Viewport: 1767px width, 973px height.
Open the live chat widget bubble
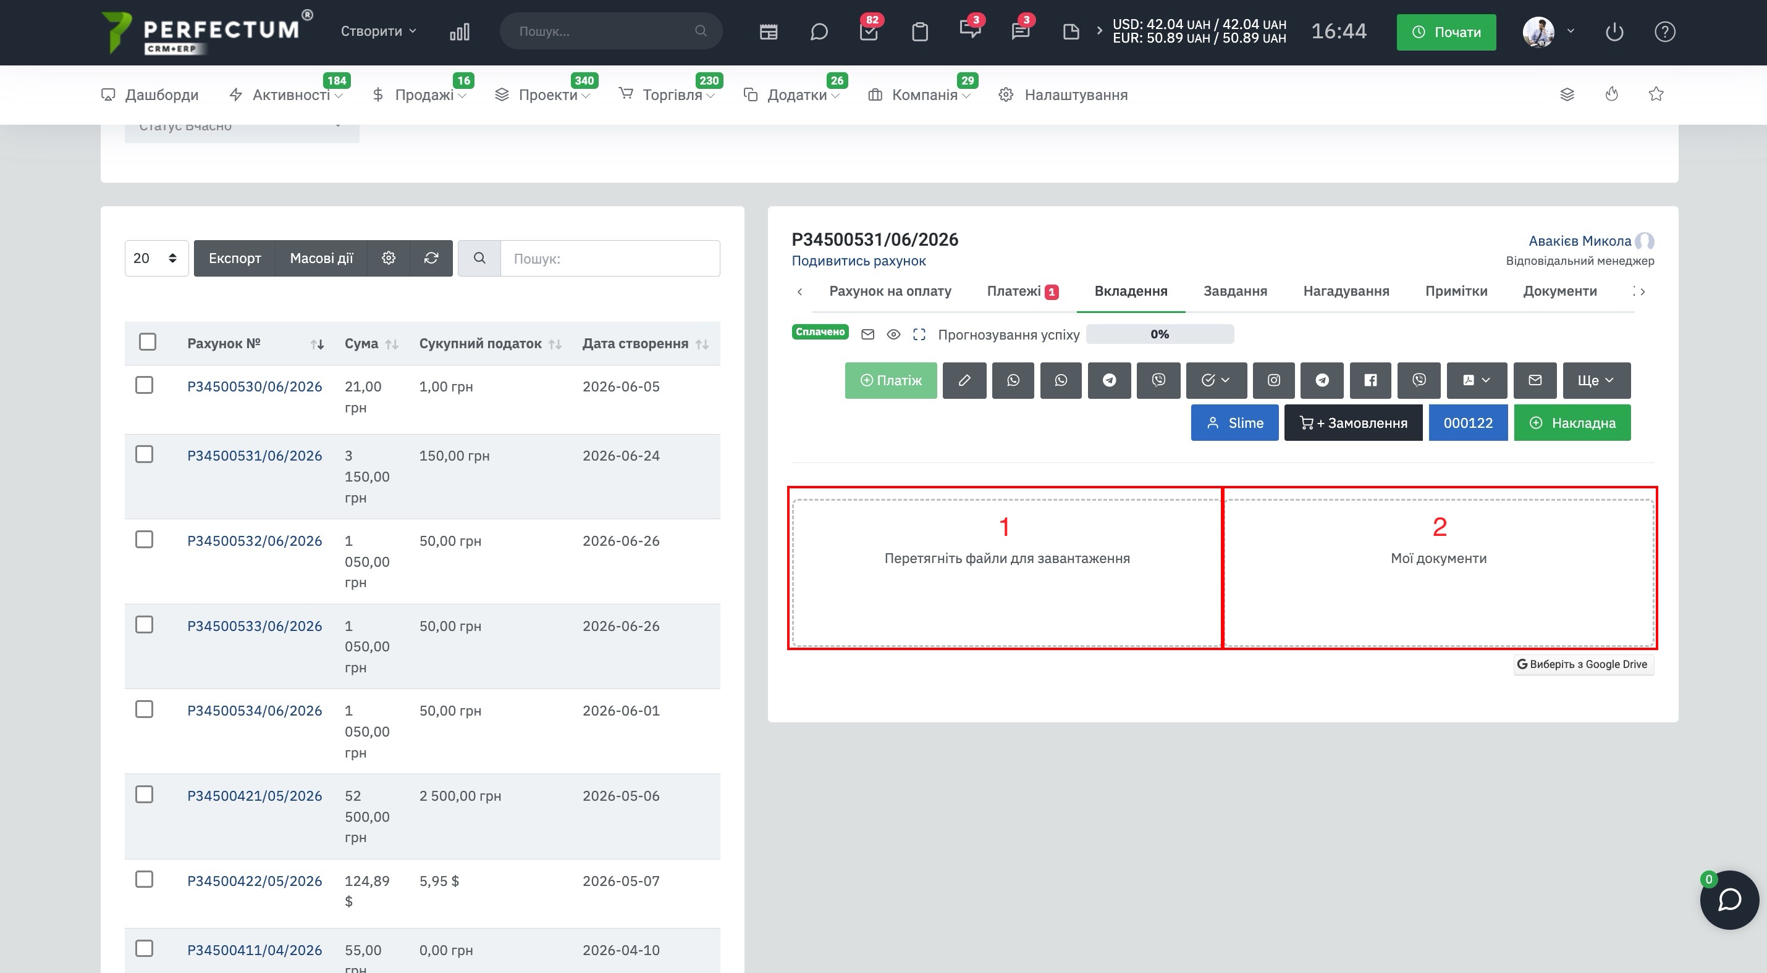pos(1729,900)
